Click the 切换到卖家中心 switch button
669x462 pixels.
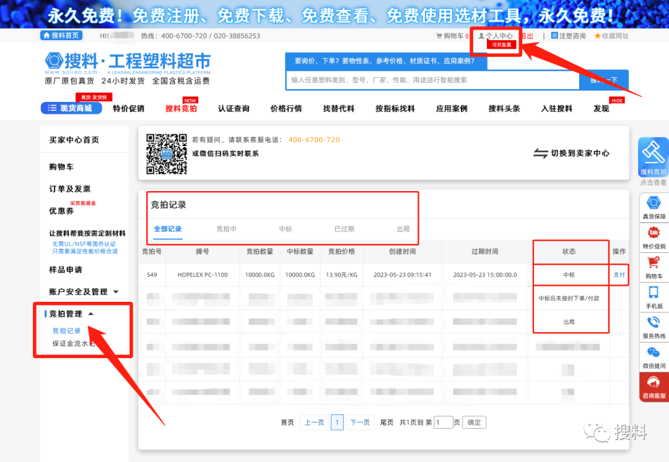[571, 153]
